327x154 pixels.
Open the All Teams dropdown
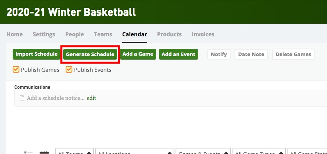pos(75,151)
